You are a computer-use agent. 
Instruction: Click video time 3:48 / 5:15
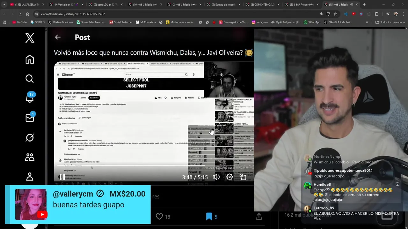(195, 177)
